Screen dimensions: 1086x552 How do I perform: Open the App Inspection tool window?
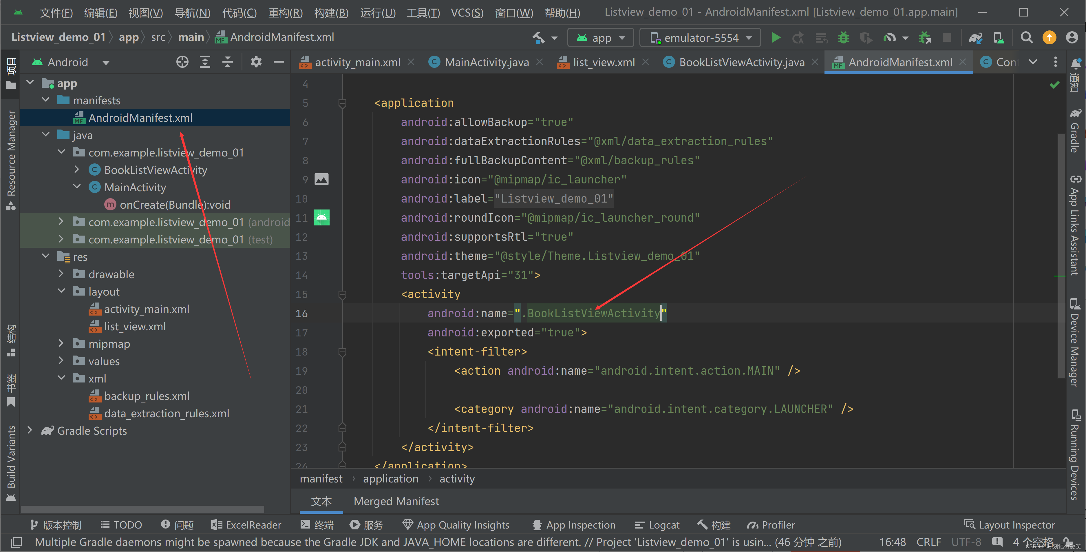tap(574, 525)
